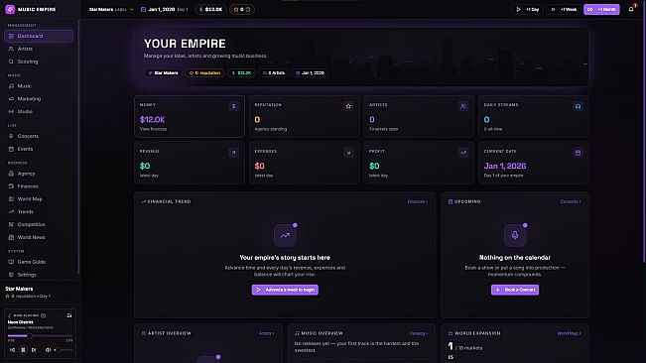The image size is (646, 363).
Task: Open Studio from the sidebar
Action: [39, 111]
